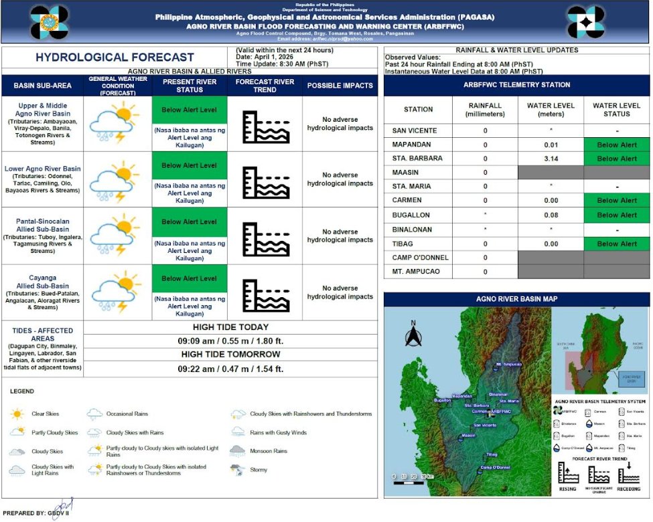Click the Stormy weather legend icon
The width and height of the screenshot is (653, 522).
pyautogui.click(x=235, y=469)
